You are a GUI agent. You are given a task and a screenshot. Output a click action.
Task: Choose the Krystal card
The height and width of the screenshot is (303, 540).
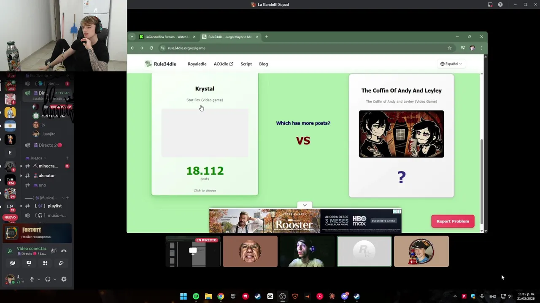[x=205, y=135]
